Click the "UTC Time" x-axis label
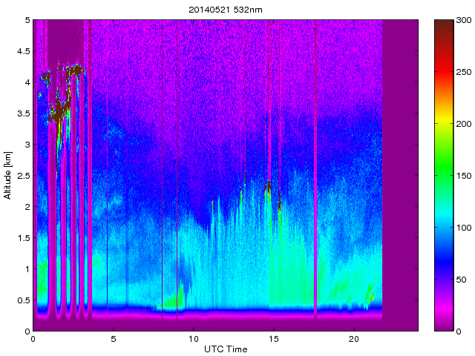 pos(226,349)
